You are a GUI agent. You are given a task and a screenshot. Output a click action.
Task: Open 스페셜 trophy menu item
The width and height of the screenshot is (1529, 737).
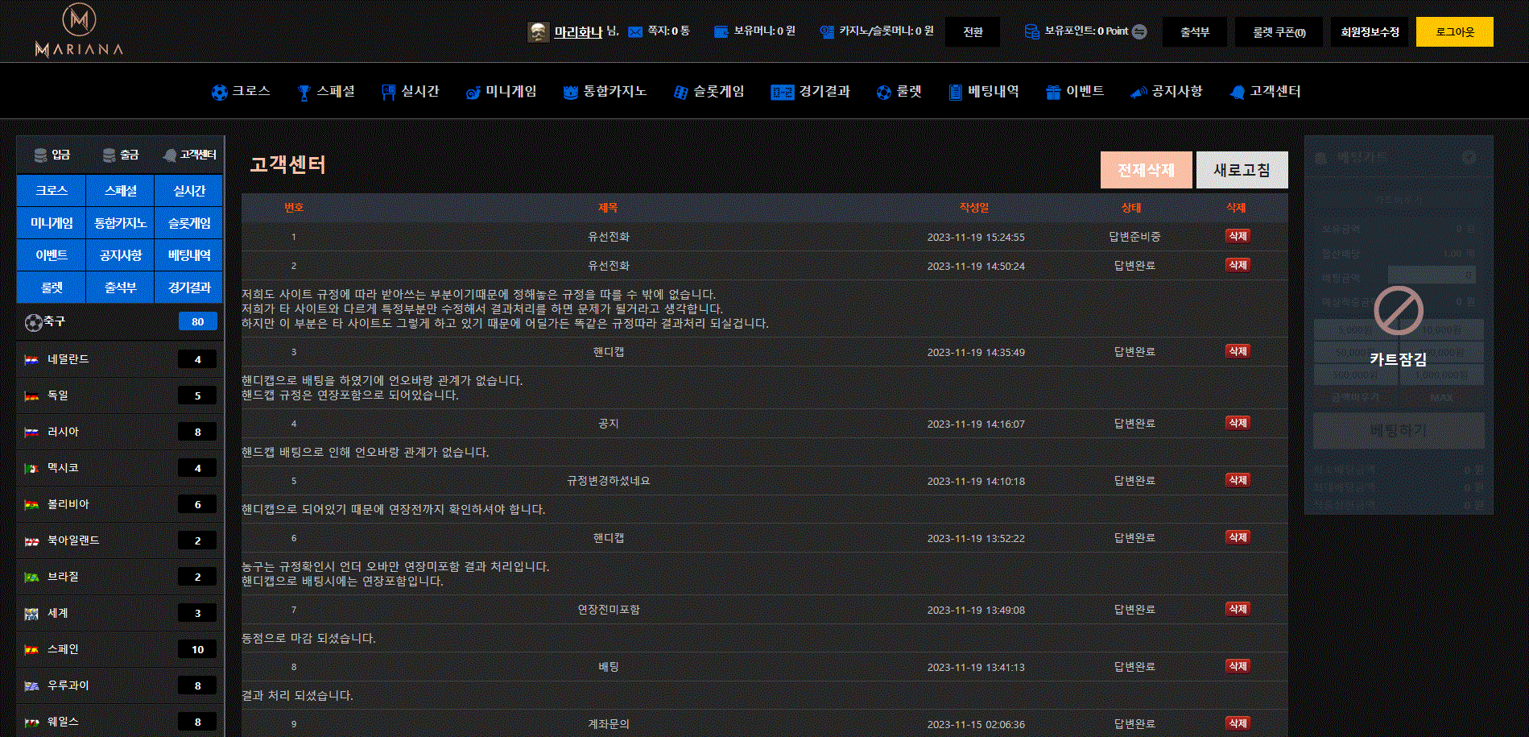(326, 92)
